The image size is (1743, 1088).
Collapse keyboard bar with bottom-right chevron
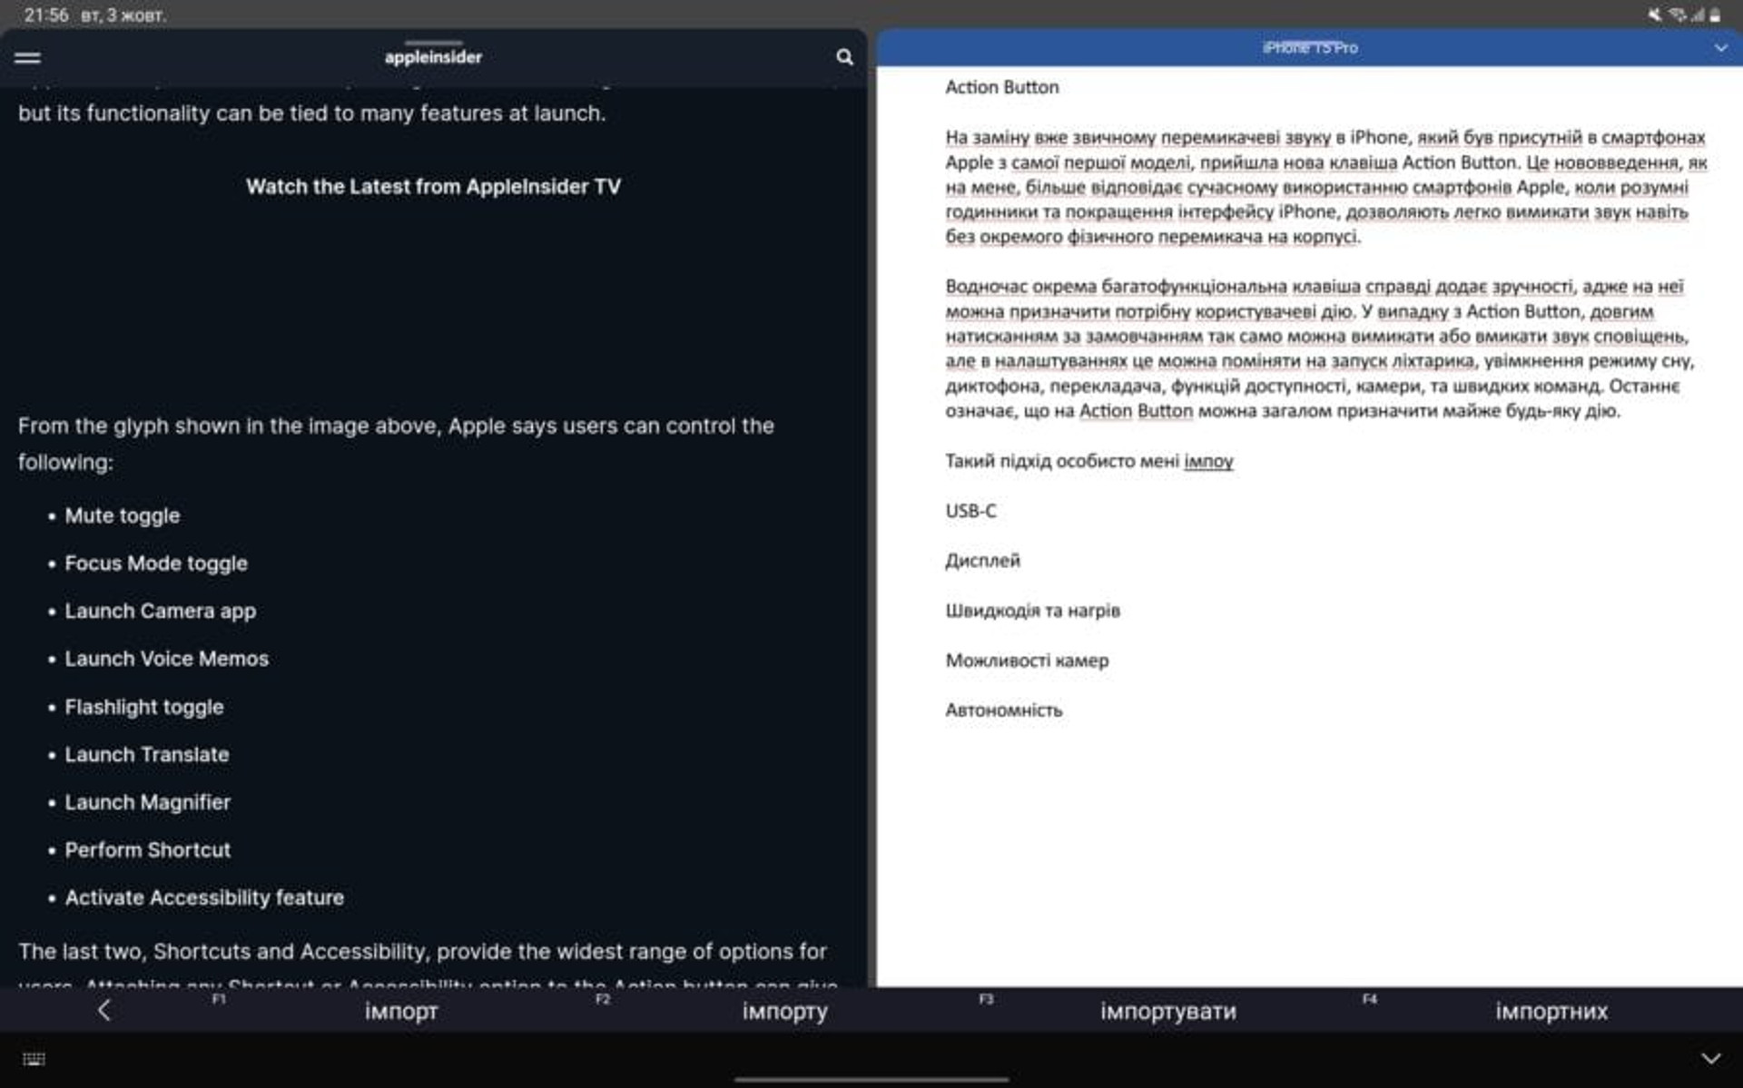tap(1711, 1059)
